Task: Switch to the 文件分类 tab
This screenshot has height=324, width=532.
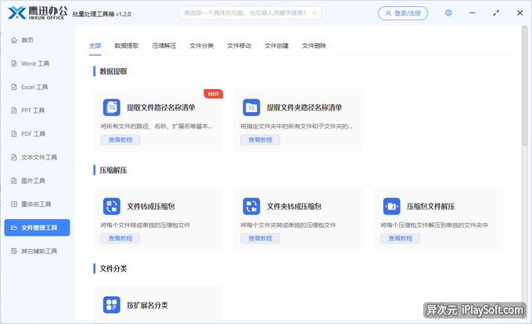Action: [202, 45]
